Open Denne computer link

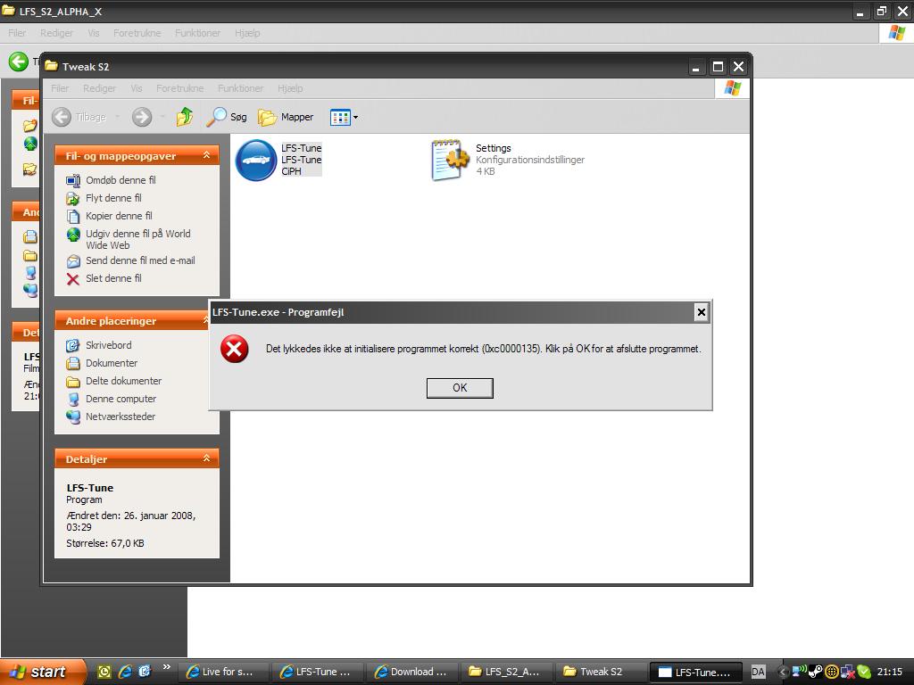120,399
